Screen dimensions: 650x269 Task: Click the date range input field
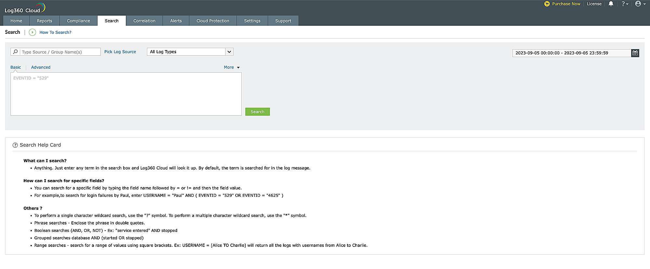pyautogui.click(x=572, y=53)
